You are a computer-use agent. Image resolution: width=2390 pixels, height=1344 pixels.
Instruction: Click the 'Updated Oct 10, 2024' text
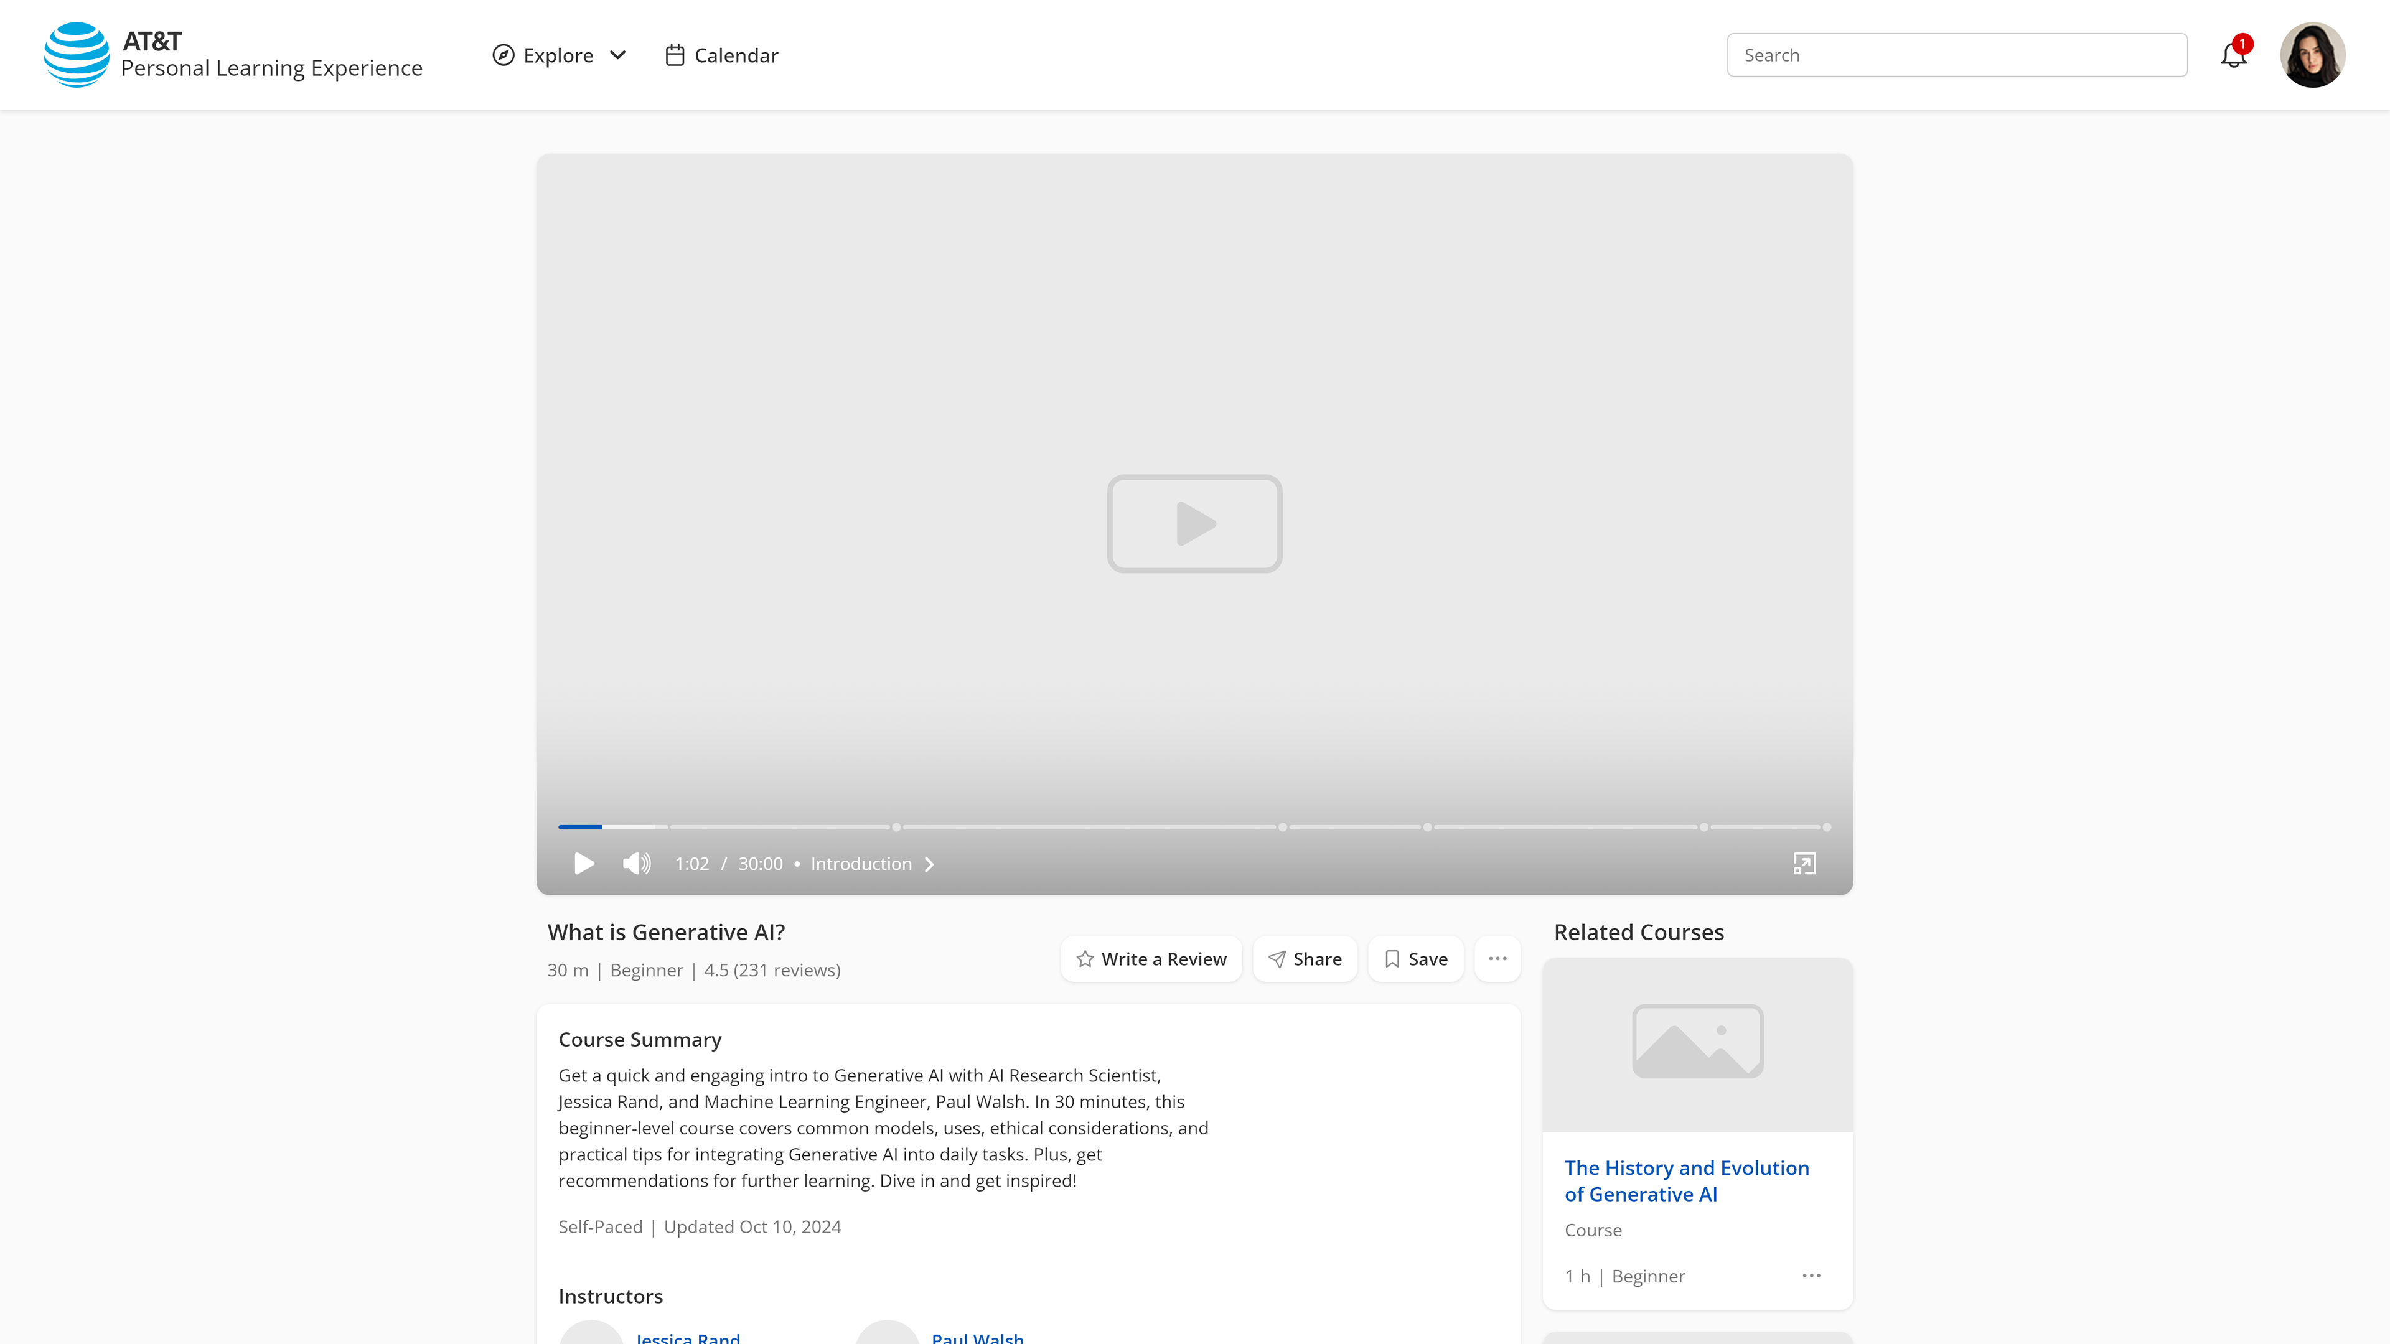tap(752, 1226)
